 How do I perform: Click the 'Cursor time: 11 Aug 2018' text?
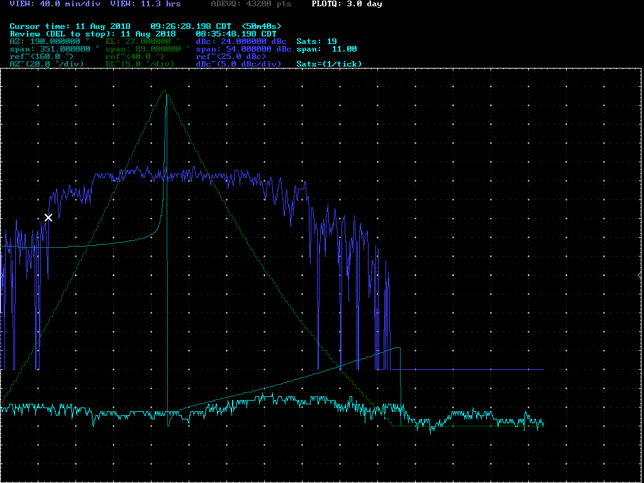70,26
